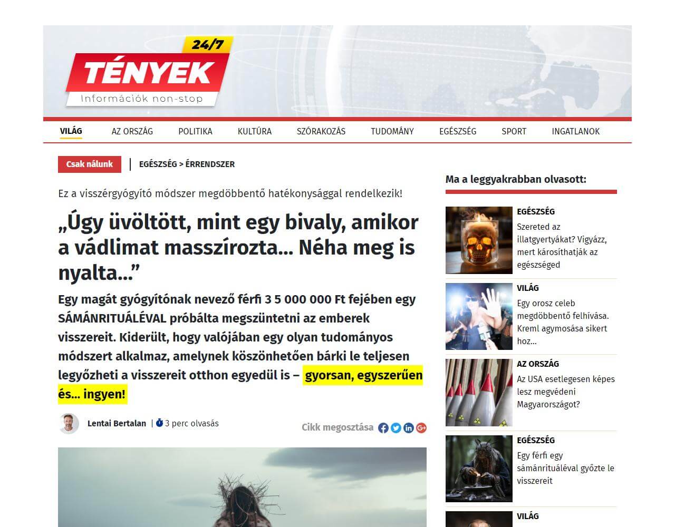Click the Tények 24/7 logo

[x=149, y=72]
